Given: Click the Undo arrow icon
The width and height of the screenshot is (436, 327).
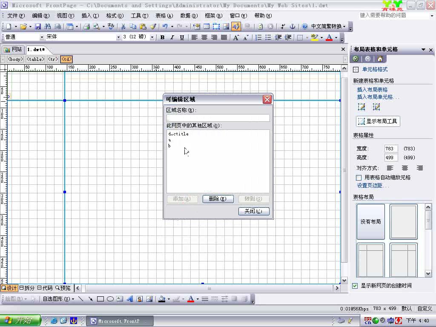Looking at the screenshot, I should point(165,26).
